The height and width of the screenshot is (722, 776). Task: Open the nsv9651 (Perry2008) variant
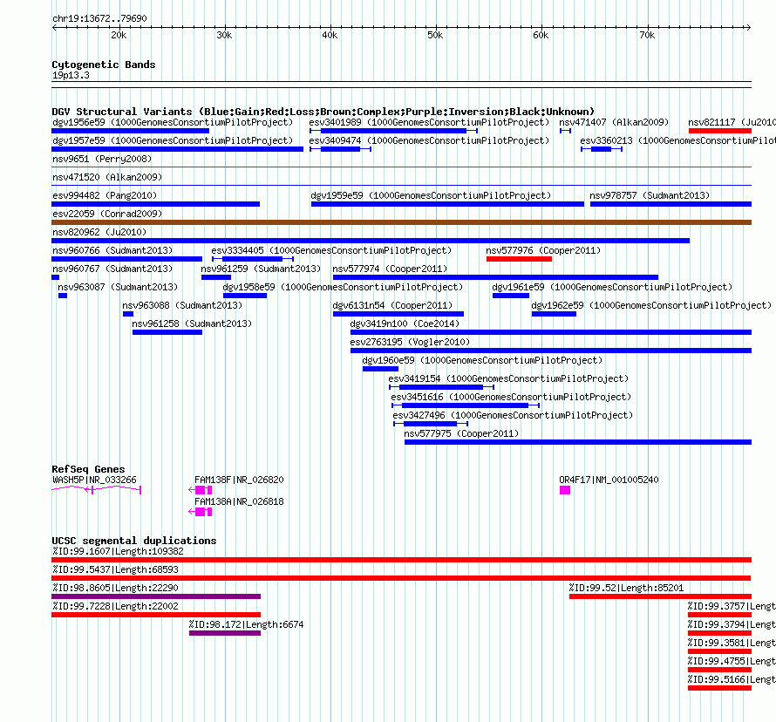coord(102,159)
